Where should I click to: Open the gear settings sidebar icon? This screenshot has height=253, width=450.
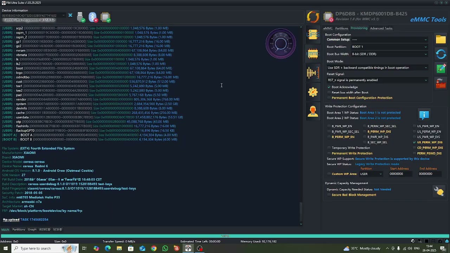pyautogui.click(x=313, y=92)
